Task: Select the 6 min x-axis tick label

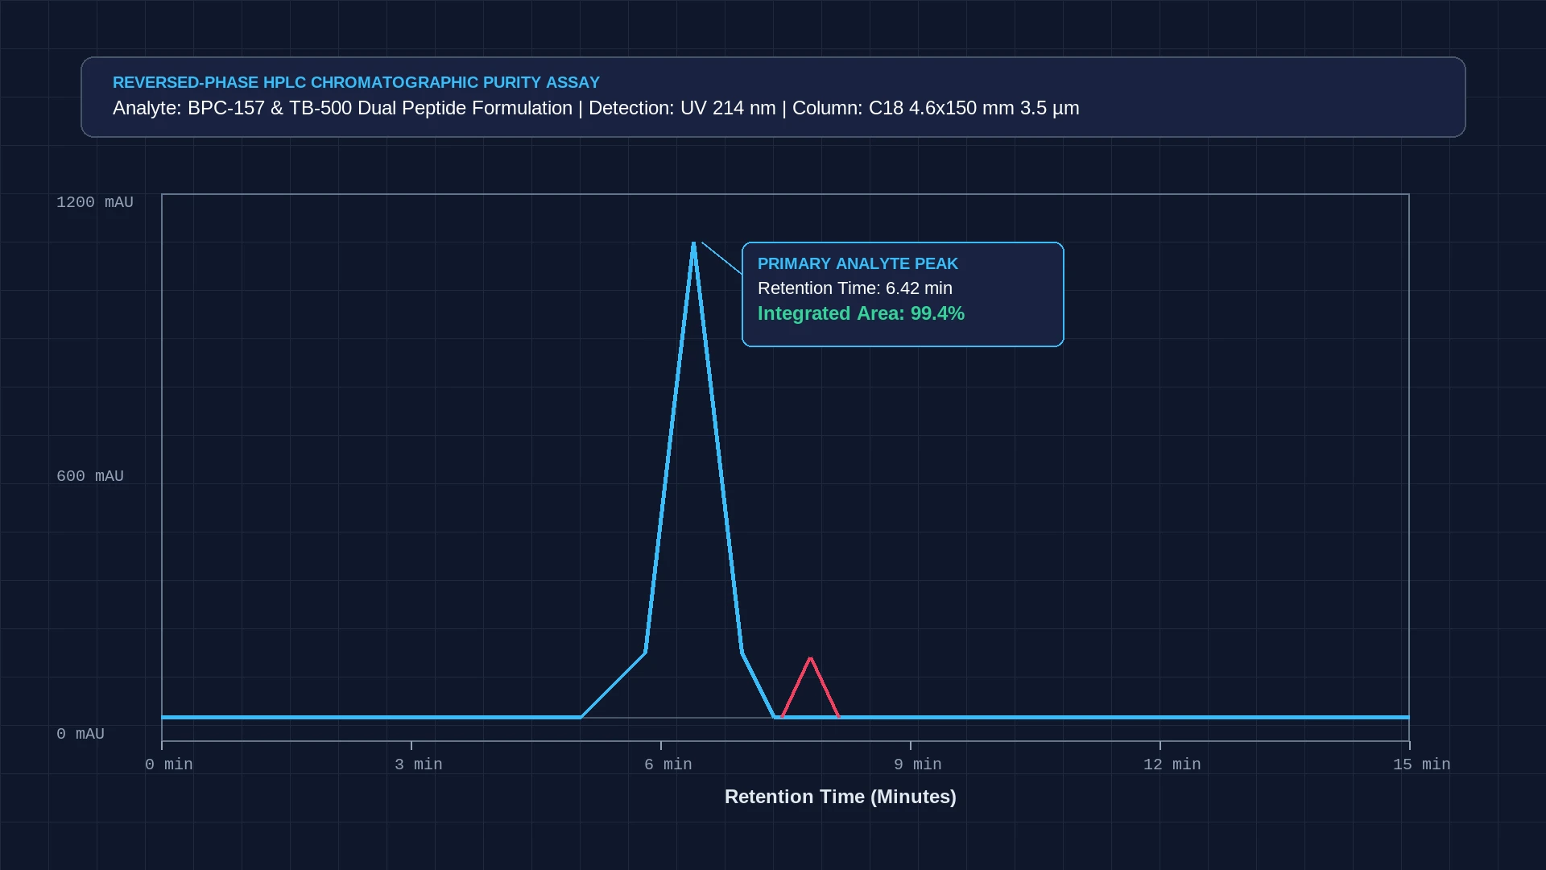Action: tap(668, 764)
